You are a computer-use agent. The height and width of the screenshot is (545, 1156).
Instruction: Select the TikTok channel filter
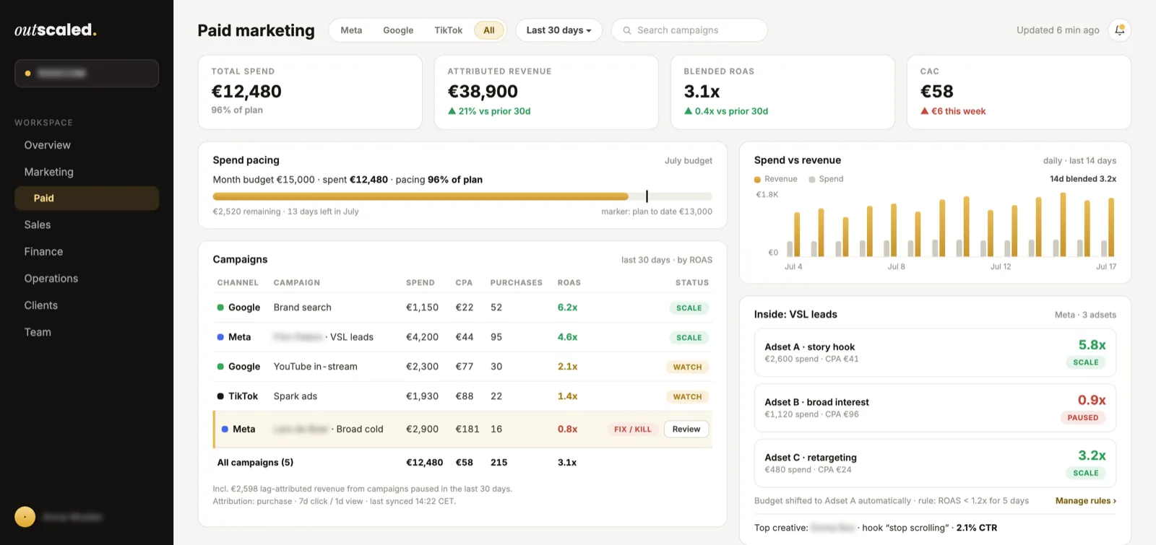(448, 30)
